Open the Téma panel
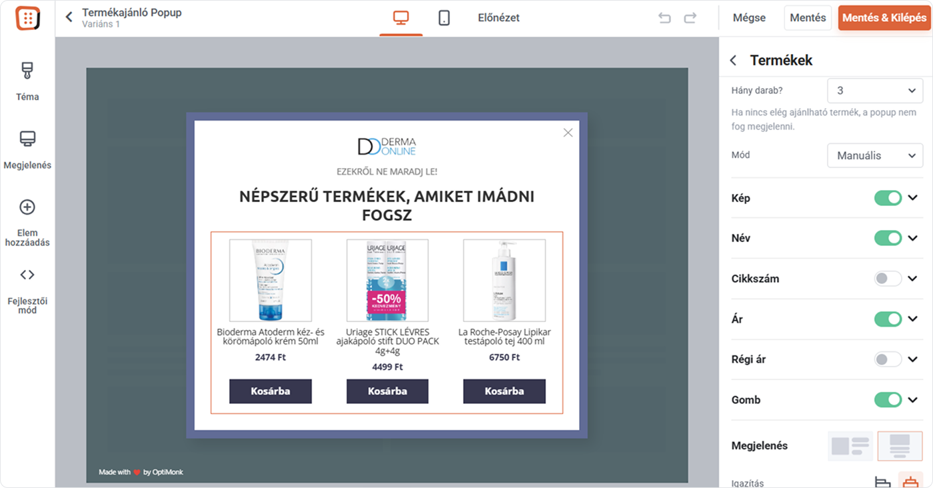 [27, 81]
